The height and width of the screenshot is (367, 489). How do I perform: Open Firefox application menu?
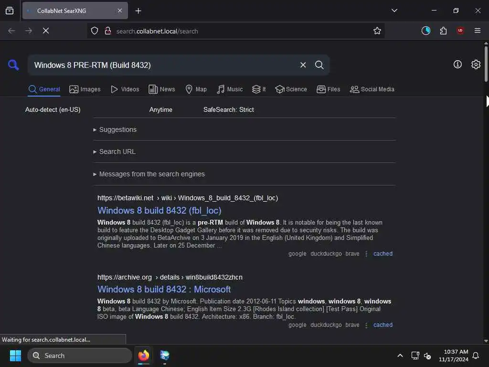(x=478, y=31)
